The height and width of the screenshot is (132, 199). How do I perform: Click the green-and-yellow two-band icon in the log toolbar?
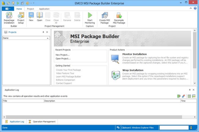coord(194,96)
